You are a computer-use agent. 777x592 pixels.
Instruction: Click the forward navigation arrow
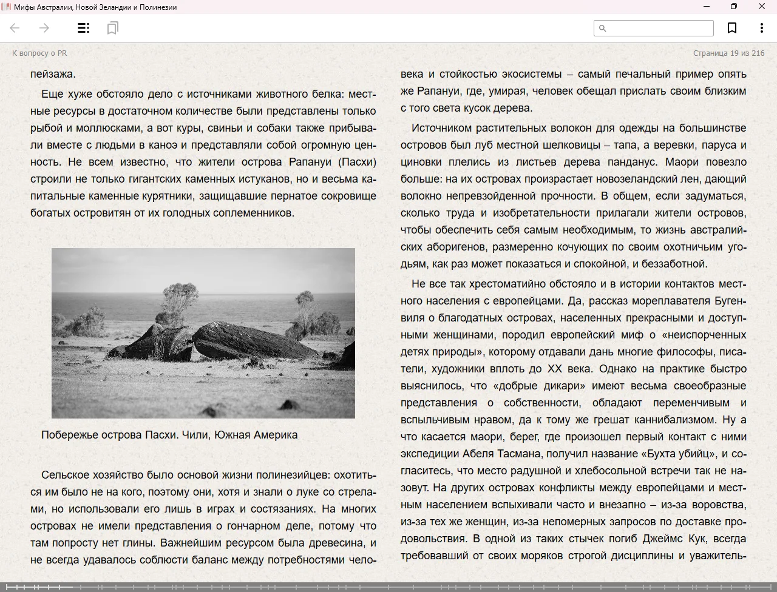[44, 28]
